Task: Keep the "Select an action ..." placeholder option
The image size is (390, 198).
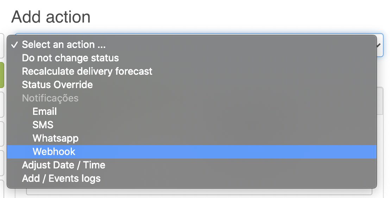Action: coord(64,45)
